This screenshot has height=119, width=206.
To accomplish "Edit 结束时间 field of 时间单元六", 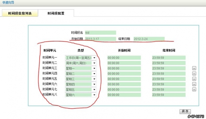I will pyautogui.click(x=169, y=84).
